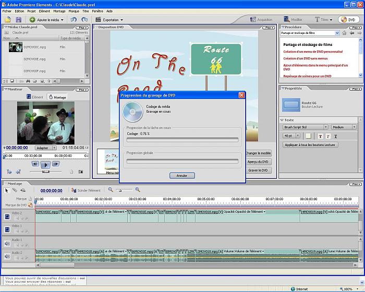Switch Monitor to Montage view
365x292 pixels.
tap(57, 97)
